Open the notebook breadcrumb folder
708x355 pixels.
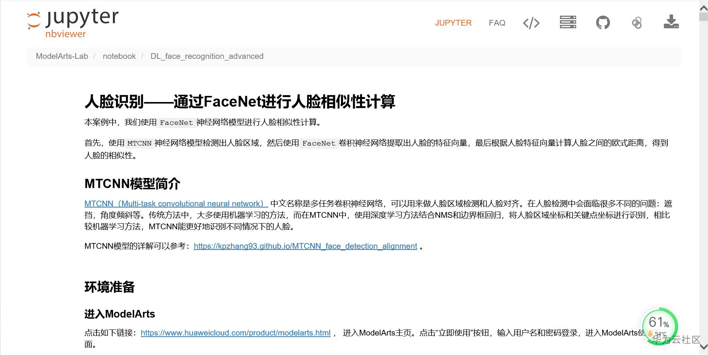coord(119,56)
